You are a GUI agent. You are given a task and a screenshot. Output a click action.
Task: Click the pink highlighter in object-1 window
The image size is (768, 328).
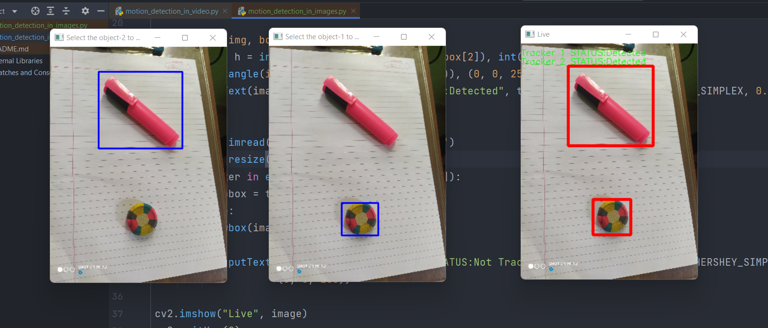pos(360,110)
